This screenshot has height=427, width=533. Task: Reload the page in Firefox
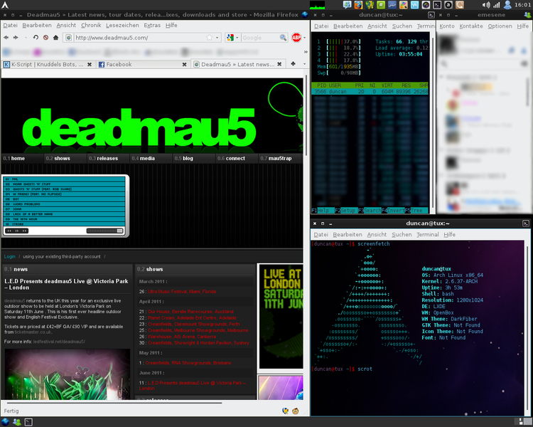point(36,38)
